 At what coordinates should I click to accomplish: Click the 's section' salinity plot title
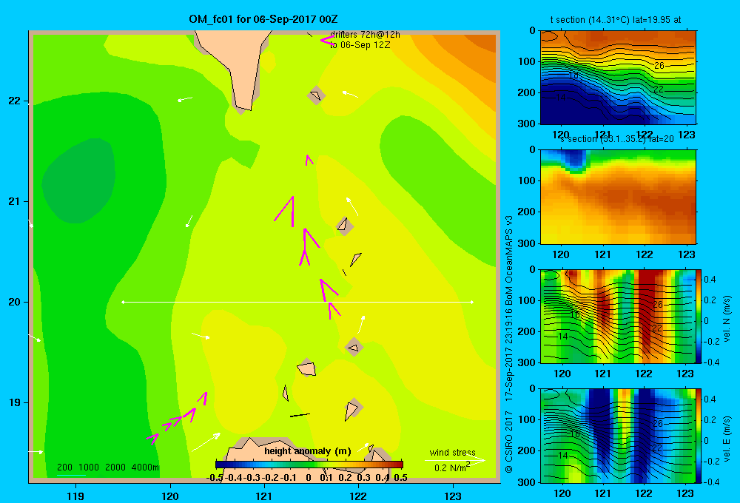617,139
